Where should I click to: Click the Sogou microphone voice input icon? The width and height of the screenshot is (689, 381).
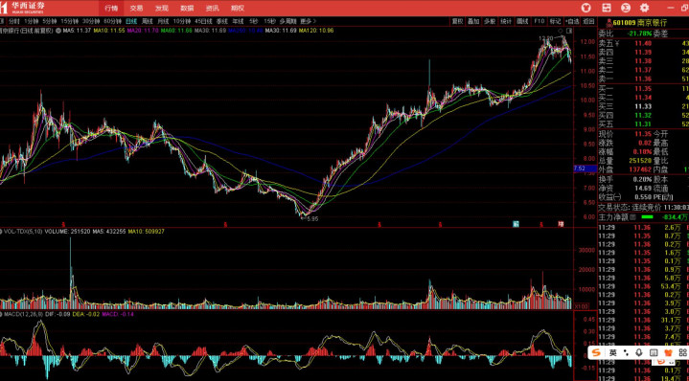(x=639, y=352)
